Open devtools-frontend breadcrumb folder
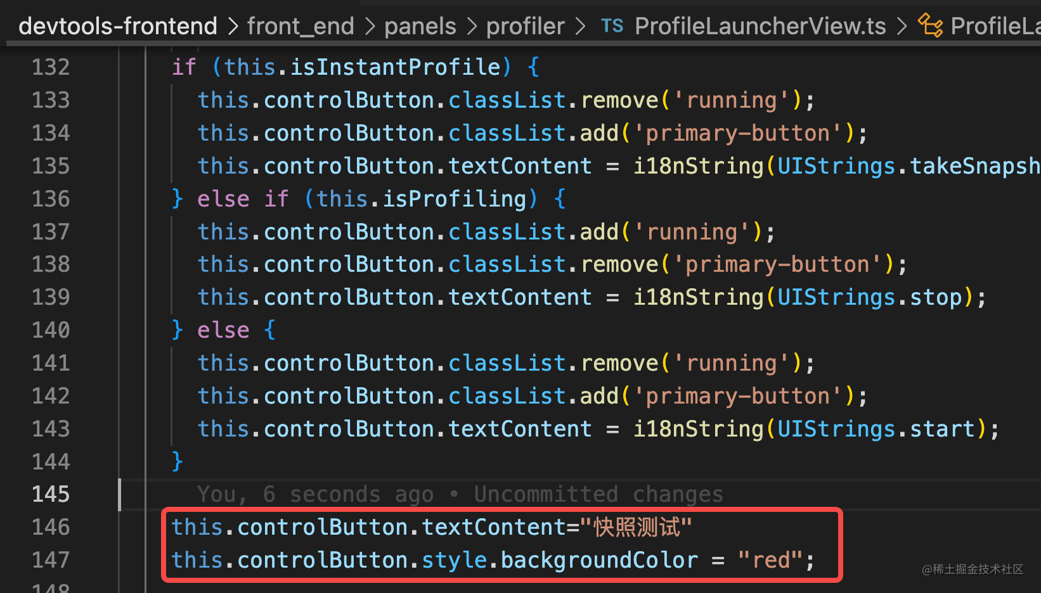 (x=118, y=26)
